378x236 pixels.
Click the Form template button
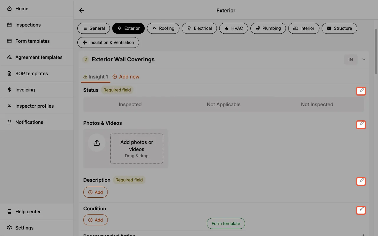click(226, 223)
